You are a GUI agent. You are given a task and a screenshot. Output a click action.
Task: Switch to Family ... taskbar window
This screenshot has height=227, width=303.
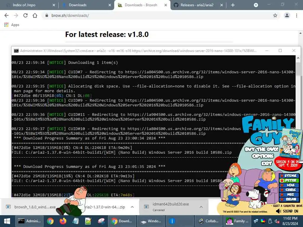click(237, 221)
